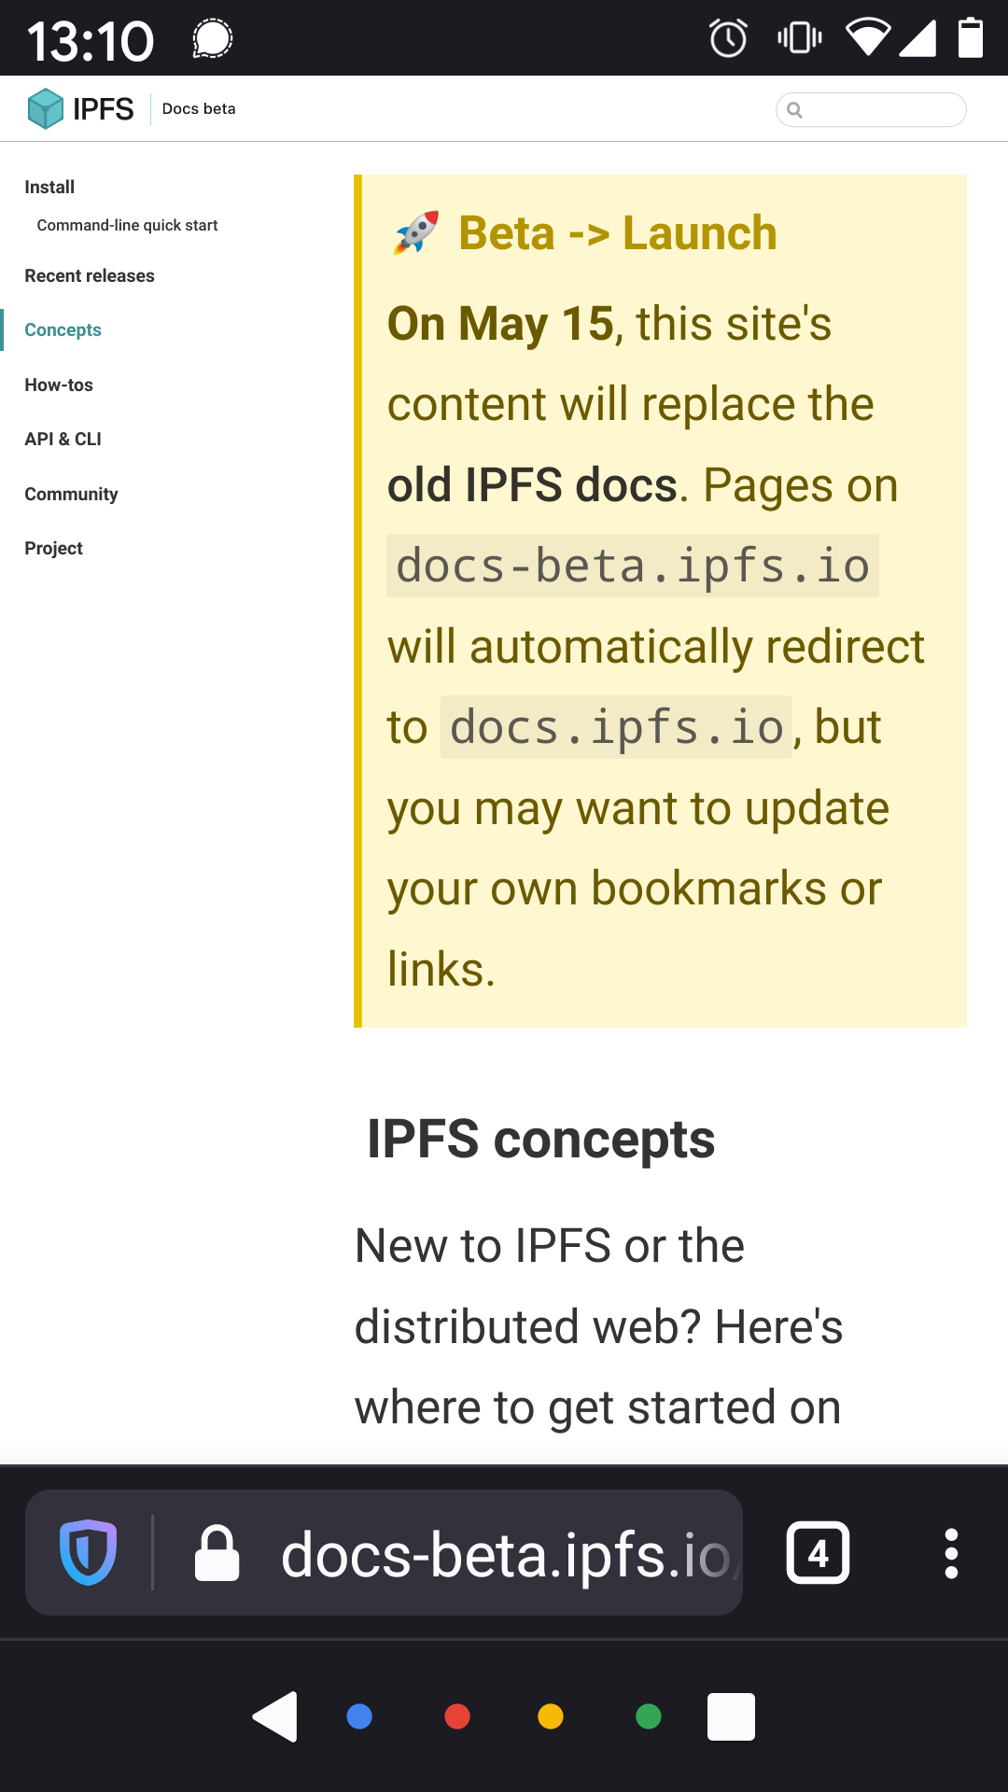This screenshot has height=1792, width=1008.
Task: Open the Firefox tracking protection shield
Action: tap(88, 1552)
